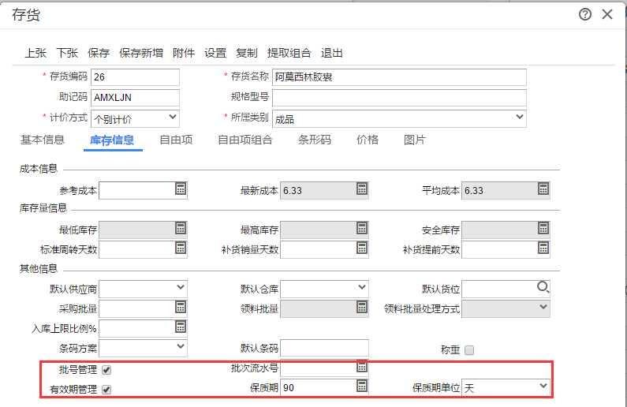The width and height of the screenshot is (627, 407).
Task: Open calculator icon for 补货销量天数
Action: 362,248
